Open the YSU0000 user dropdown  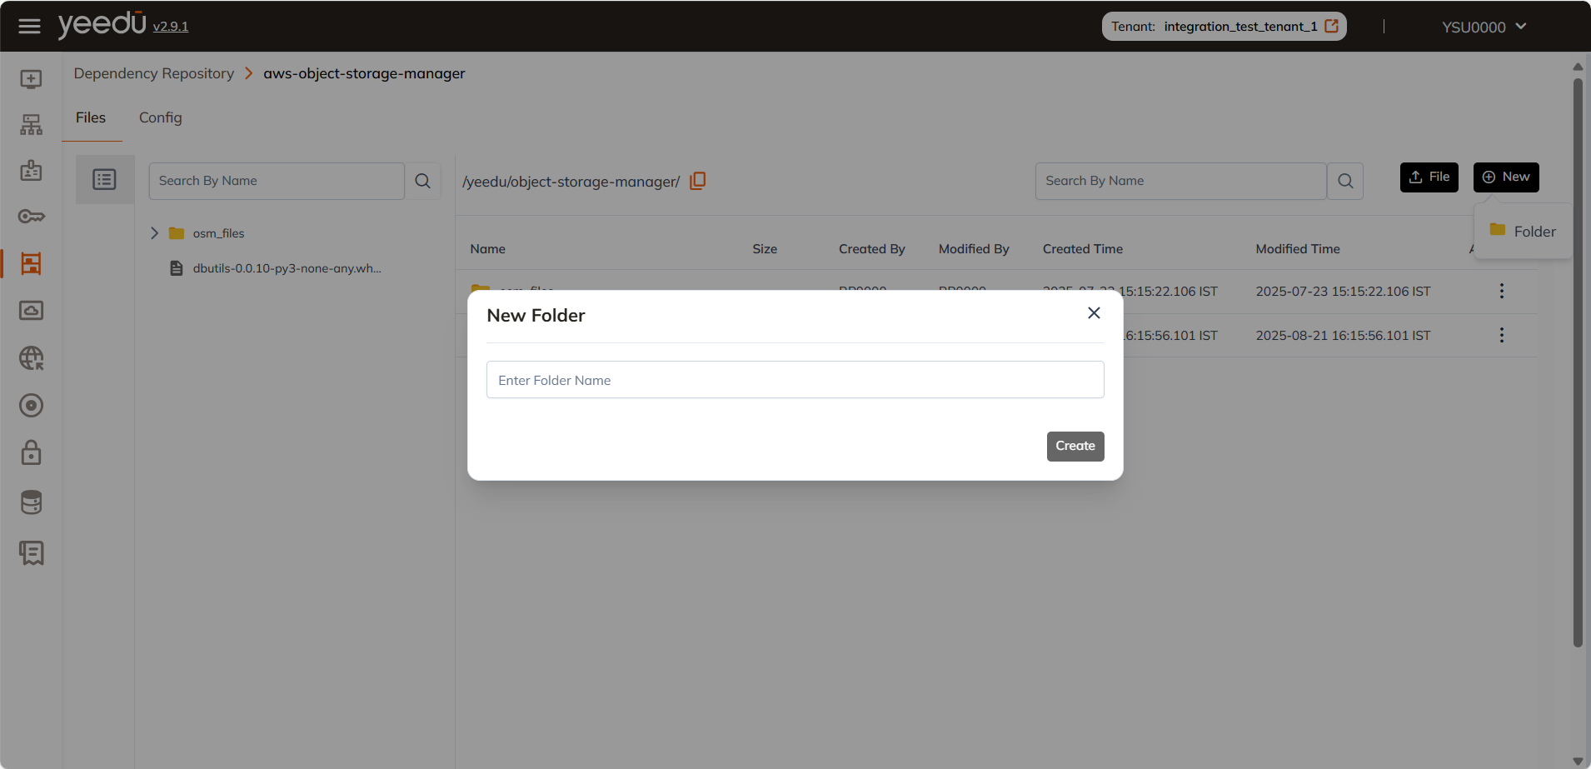1484,26
